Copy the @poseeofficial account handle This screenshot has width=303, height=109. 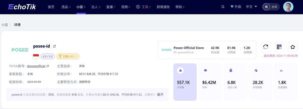[48, 66]
